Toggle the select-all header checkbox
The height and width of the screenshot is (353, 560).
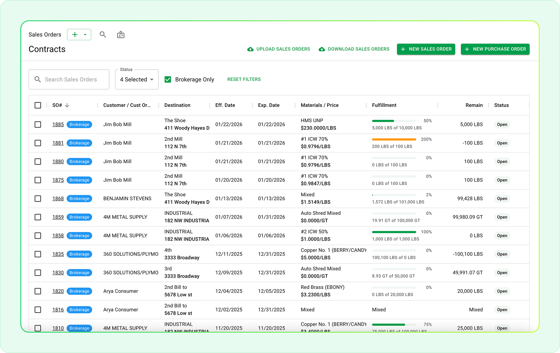pyautogui.click(x=38, y=105)
